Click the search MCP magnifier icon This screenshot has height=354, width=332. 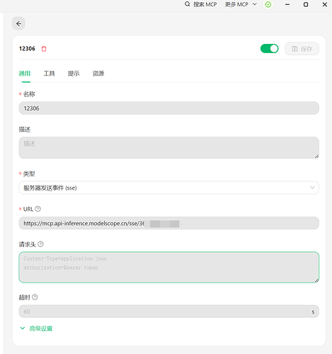(188, 4)
